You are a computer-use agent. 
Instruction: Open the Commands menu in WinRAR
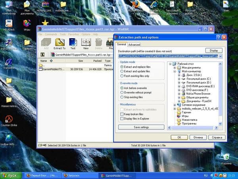(x=51, y=34)
